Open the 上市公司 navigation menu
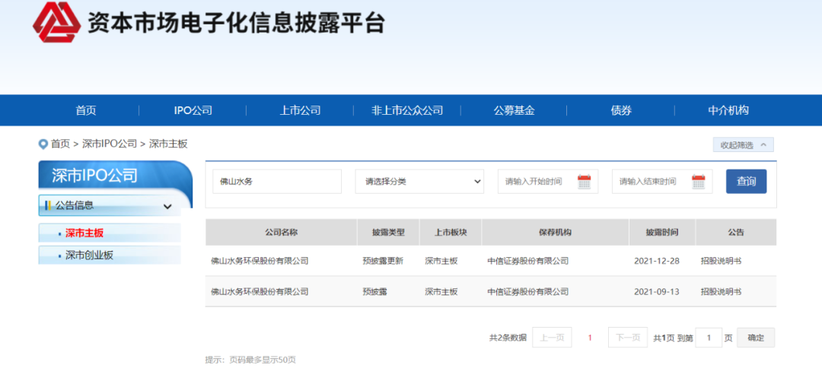This screenshot has height=384, width=822. coord(300,110)
